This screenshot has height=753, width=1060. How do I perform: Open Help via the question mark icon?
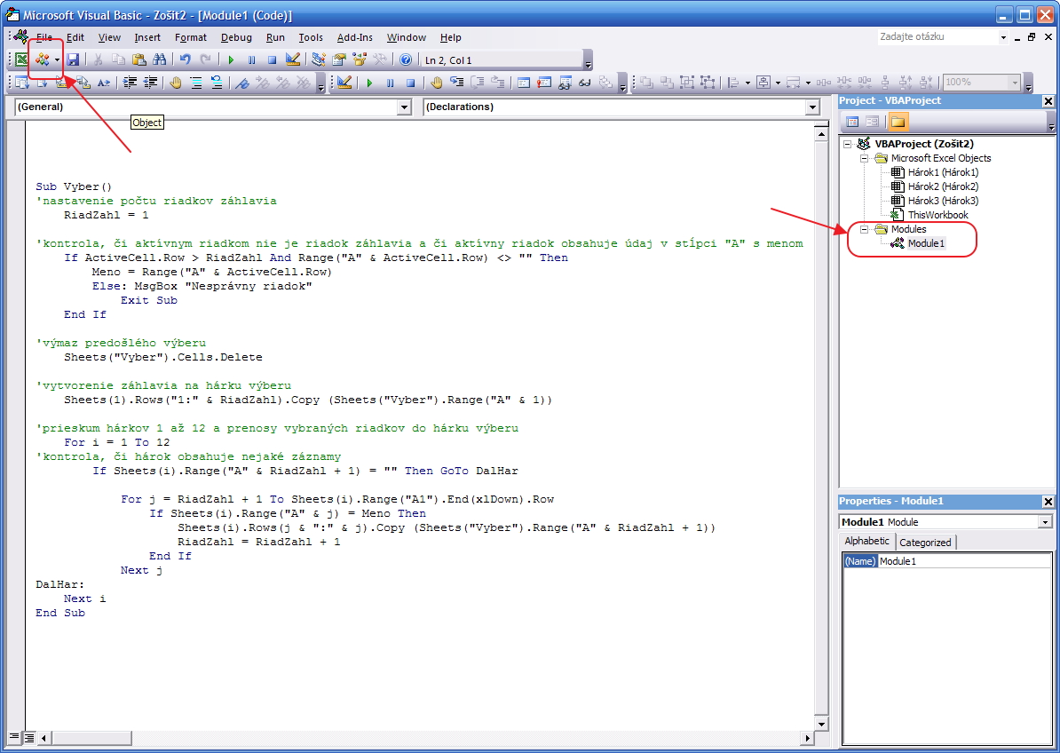tap(406, 60)
